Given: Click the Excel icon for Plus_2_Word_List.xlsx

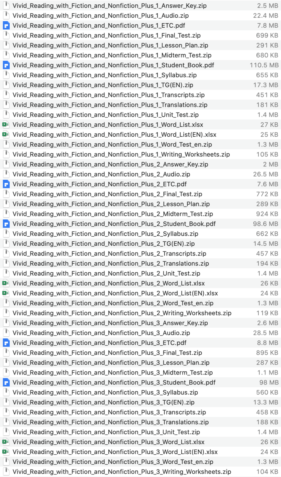Looking at the screenshot, I should pyautogui.click(x=6, y=283).
